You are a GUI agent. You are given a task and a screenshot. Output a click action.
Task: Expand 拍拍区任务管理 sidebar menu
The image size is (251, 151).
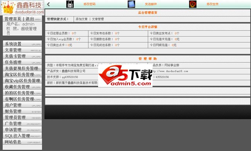click(x=22, y=92)
